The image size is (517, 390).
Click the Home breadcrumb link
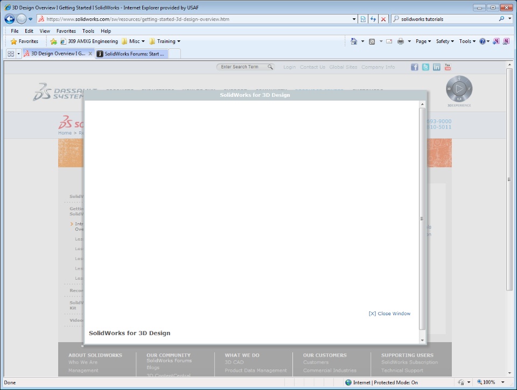pyautogui.click(x=65, y=133)
